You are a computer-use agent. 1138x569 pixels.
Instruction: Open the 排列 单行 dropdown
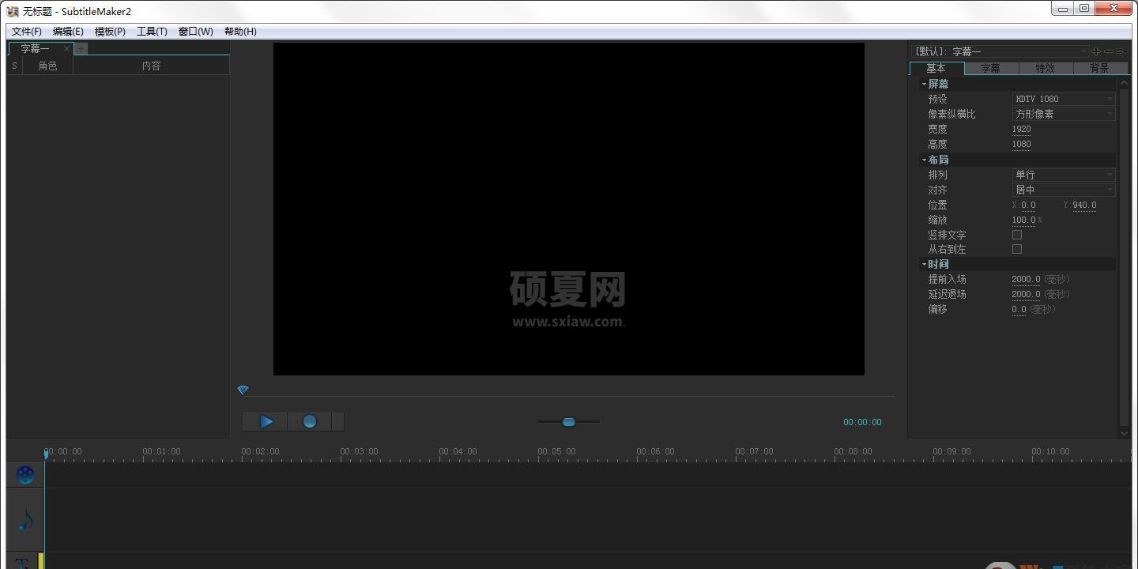[x=1064, y=175]
